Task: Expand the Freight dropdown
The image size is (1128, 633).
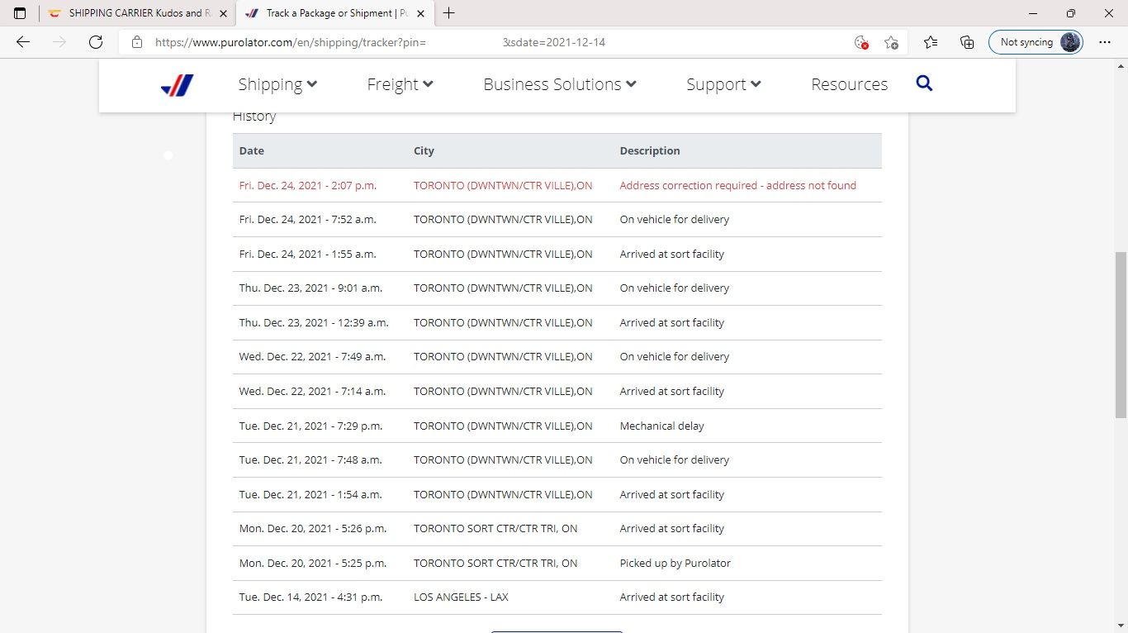Action: pyautogui.click(x=400, y=83)
